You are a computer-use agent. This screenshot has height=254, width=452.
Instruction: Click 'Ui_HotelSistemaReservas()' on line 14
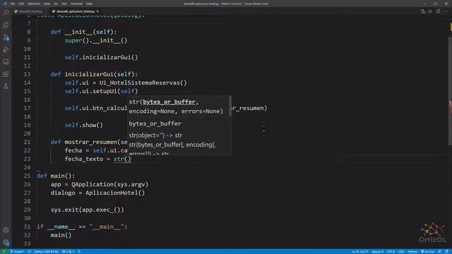pos(143,83)
